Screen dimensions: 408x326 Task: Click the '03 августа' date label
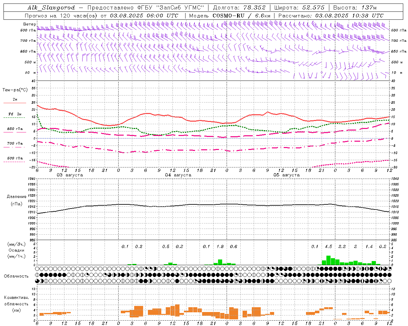tap(70, 175)
